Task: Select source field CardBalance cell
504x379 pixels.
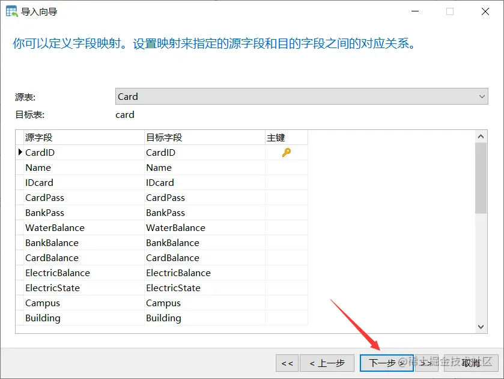Action: click(x=84, y=257)
